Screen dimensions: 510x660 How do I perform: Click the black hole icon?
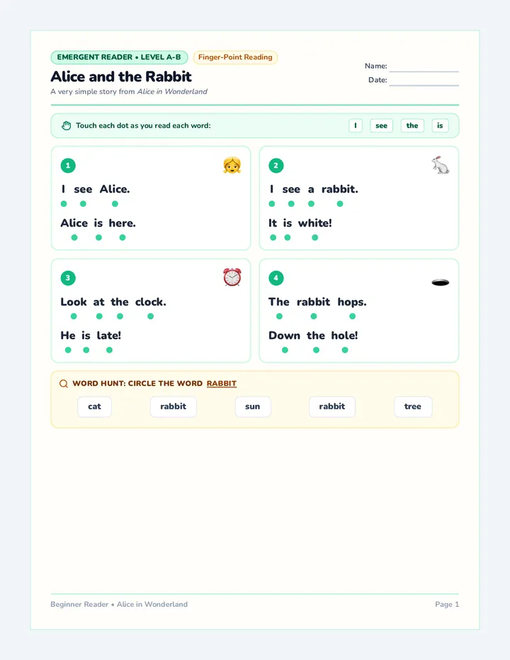(441, 283)
